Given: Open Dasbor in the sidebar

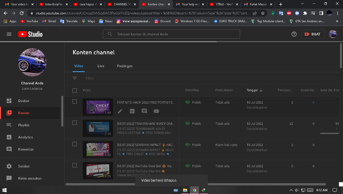Looking at the screenshot, I should click(x=30, y=101).
